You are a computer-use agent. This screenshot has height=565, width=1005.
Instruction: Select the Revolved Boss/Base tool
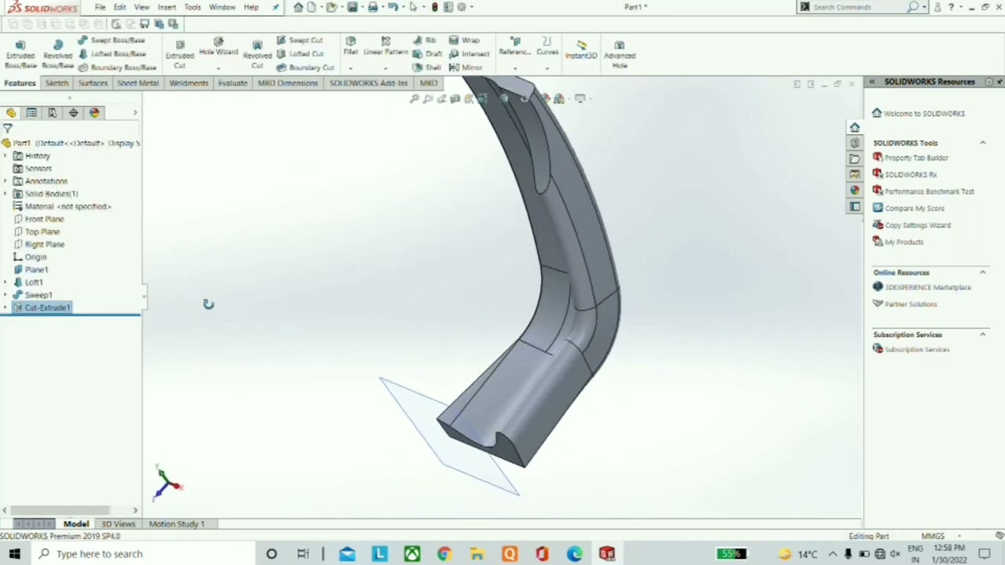click(x=57, y=55)
